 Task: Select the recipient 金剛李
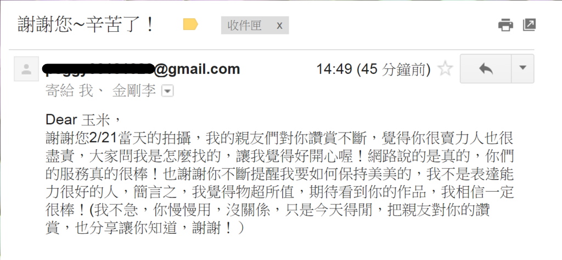134,91
